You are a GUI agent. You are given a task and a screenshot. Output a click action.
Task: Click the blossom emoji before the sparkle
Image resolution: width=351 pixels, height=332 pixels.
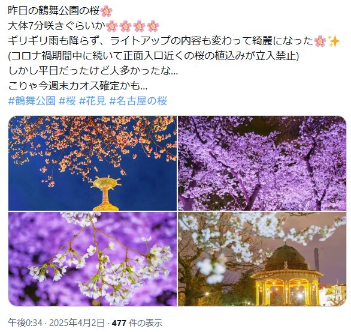tap(320, 41)
